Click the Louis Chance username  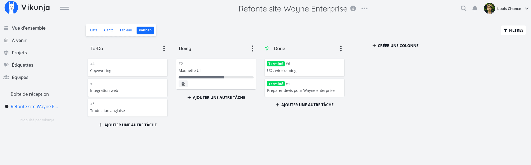[509, 9]
